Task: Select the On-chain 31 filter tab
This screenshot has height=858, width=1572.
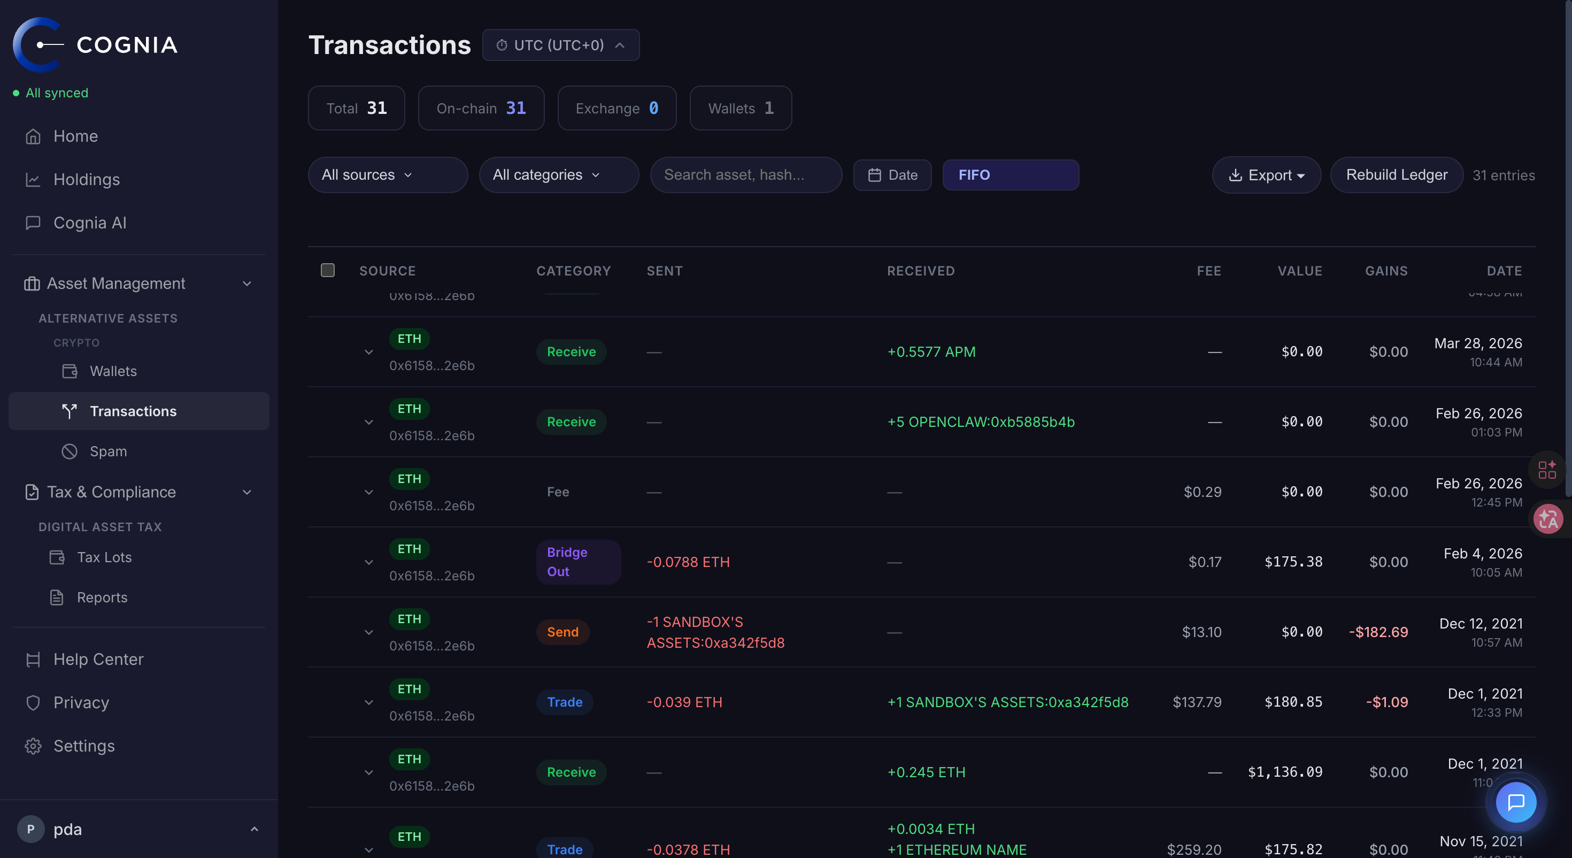Action: pyautogui.click(x=481, y=108)
